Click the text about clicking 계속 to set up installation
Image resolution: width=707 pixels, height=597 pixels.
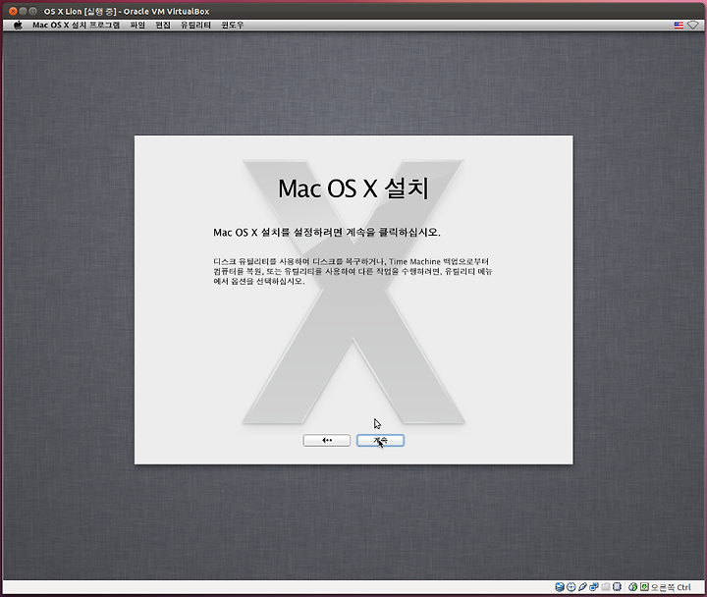(327, 232)
